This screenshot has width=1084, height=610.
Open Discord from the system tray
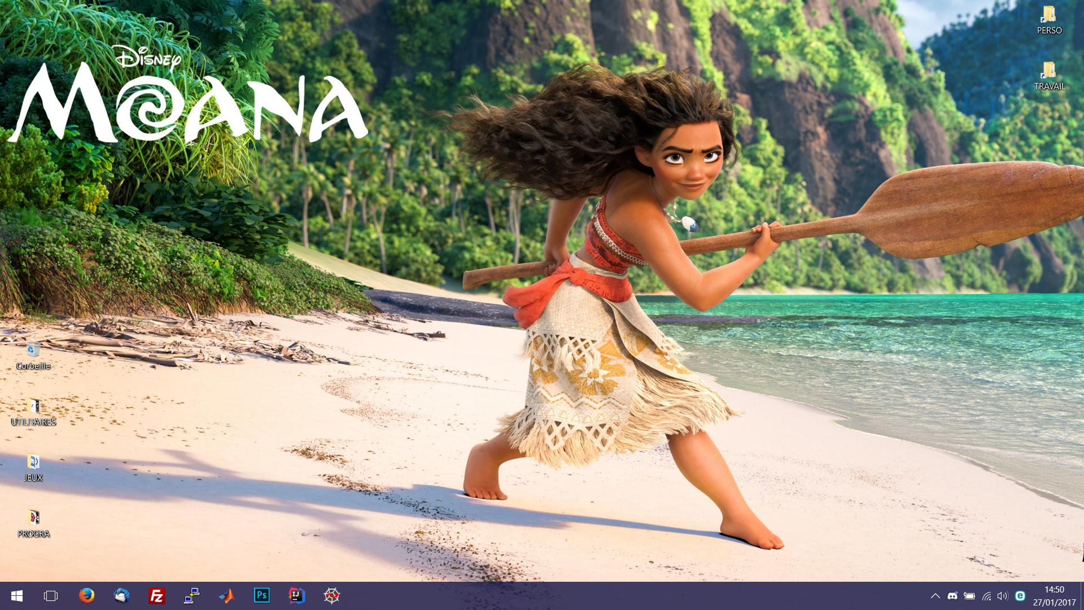click(x=952, y=596)
